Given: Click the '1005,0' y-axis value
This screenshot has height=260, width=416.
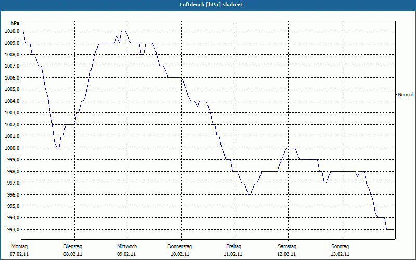Looking at the screenshot, I should [12, 89].
